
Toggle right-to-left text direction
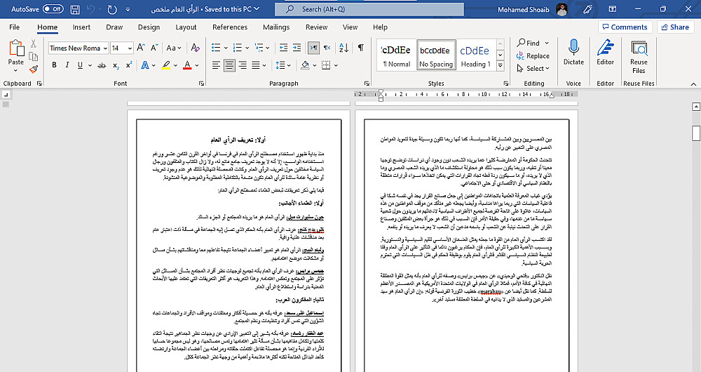pos(327,48)
